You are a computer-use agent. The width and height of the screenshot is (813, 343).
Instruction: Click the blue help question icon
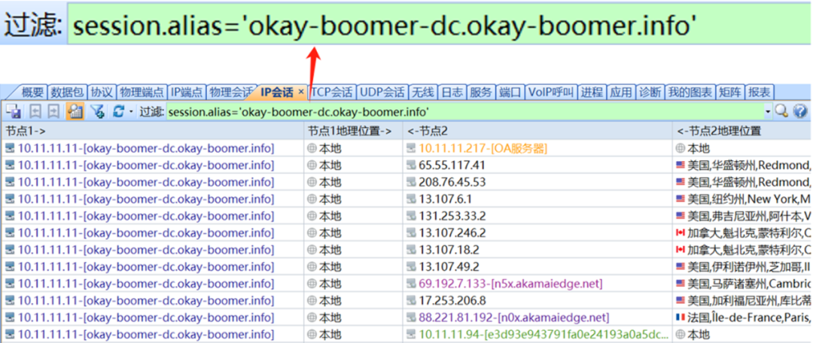pos(800,111)
